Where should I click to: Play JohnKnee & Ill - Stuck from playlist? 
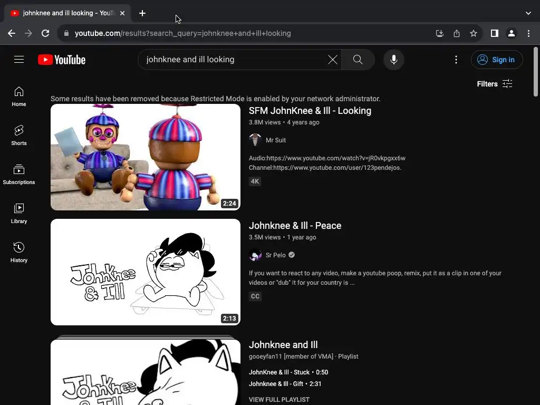coord(288,372)
